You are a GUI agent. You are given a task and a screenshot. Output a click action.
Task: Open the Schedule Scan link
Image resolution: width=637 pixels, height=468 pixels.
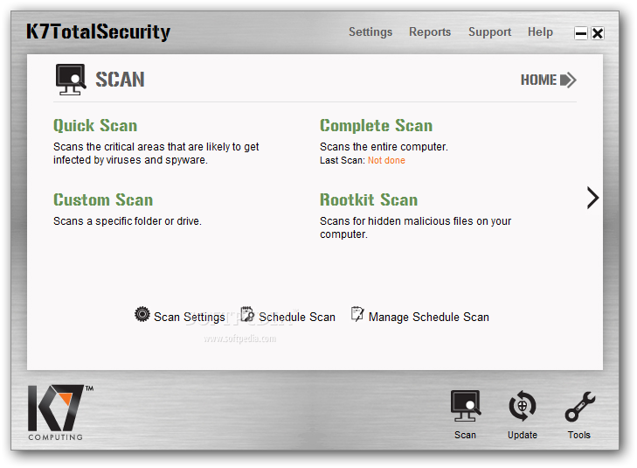[x=297, y=318]
